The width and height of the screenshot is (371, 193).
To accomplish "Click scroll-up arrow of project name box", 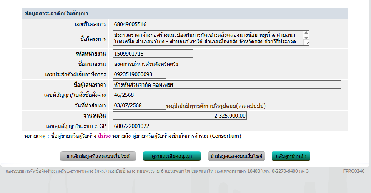I will tap(306, 33).
